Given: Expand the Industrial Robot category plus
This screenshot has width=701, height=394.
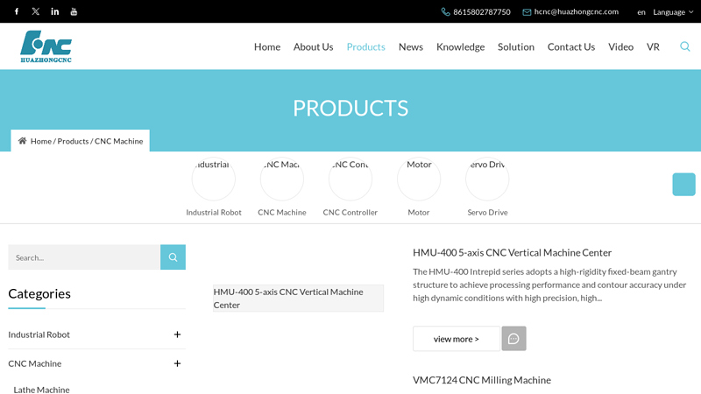Looking at the screenshot, I should (178, 334).
